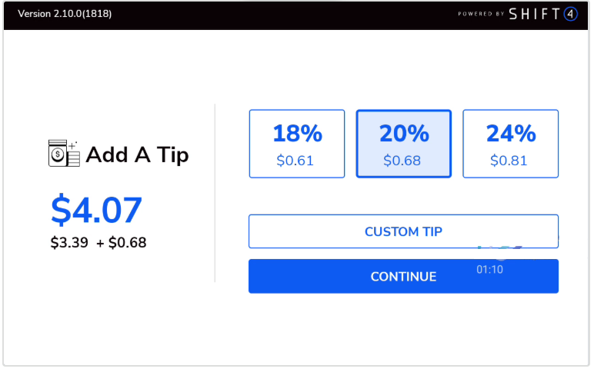Viewport: 594px width, 372px height.
Task: Click the circled 4 Shift4 logo
Action: (x=570, y=14)
